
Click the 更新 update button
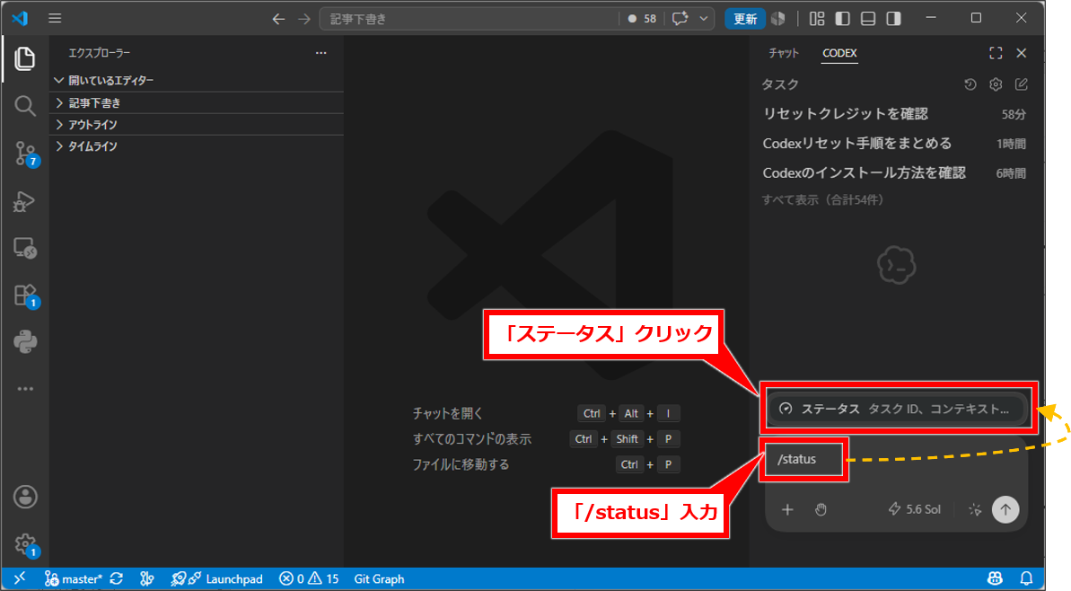[744, 19]
